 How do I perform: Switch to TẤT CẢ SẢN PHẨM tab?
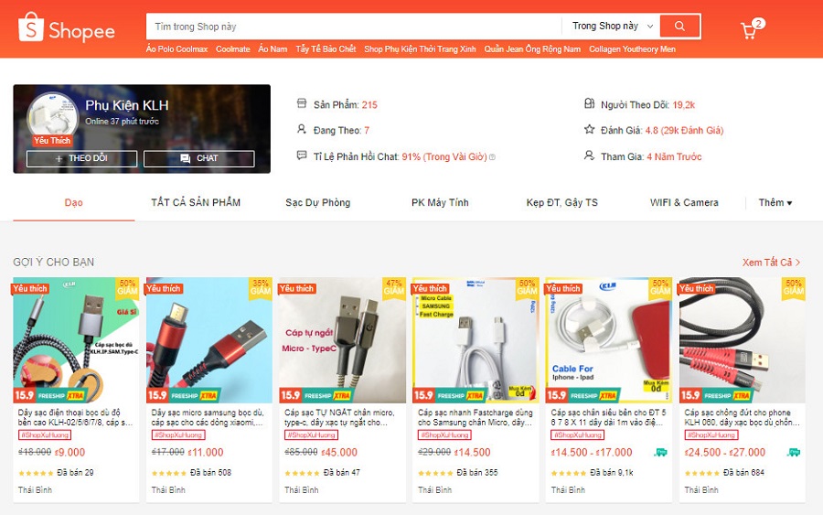pyautogui.click(x=196, y=203)
